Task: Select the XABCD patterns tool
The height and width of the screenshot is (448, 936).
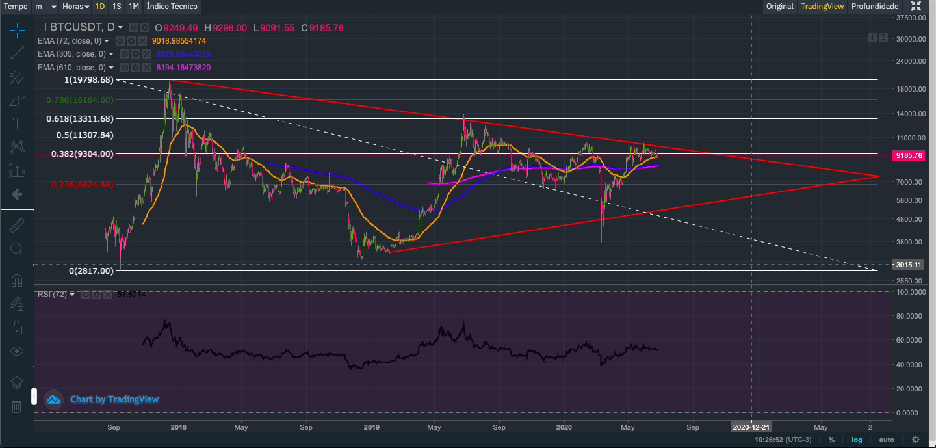Action: [17, 147]
